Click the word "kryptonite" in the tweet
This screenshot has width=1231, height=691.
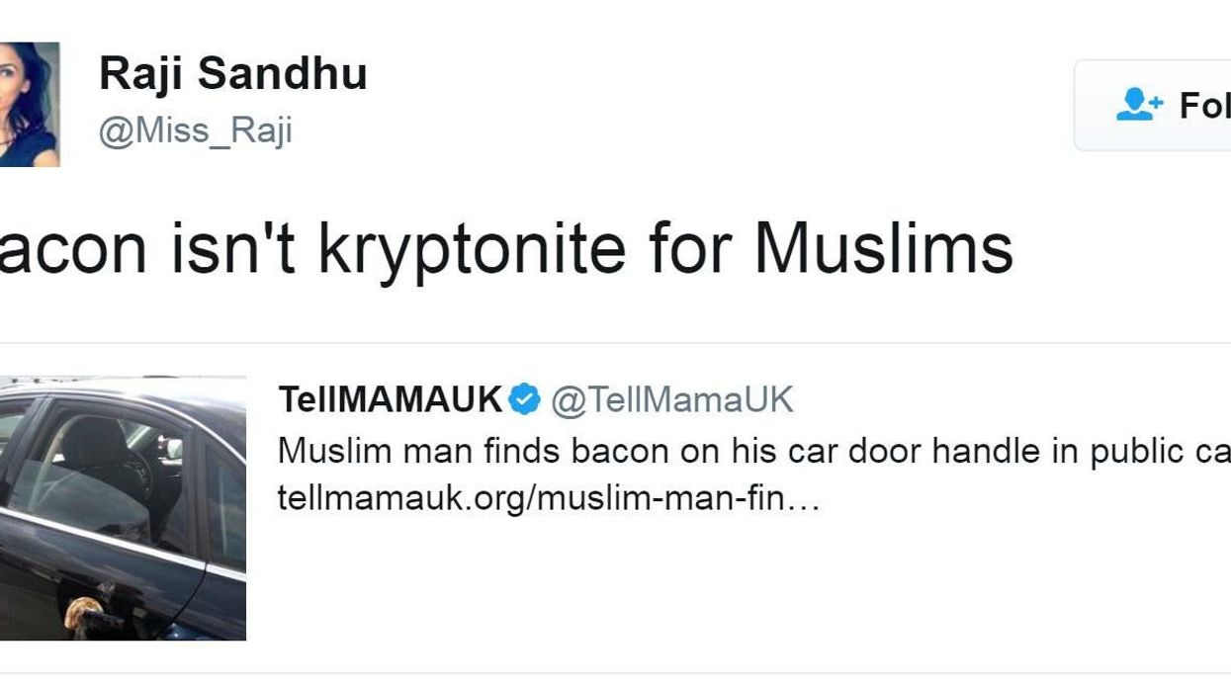473,247
